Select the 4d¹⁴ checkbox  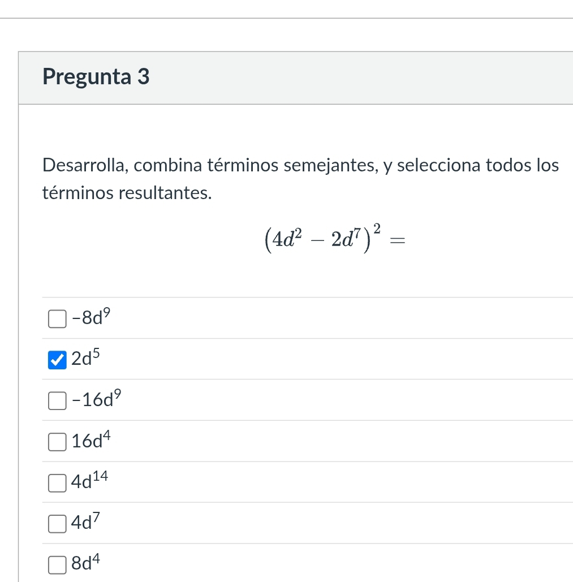pyautogui.click(x=56, y=483)
